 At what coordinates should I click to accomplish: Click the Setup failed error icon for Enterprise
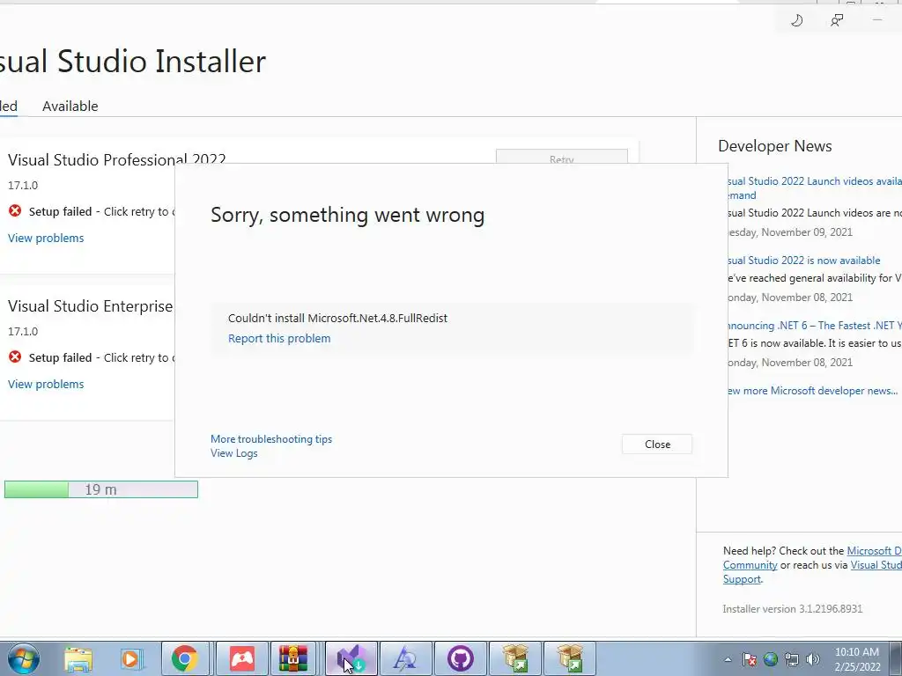15,357
